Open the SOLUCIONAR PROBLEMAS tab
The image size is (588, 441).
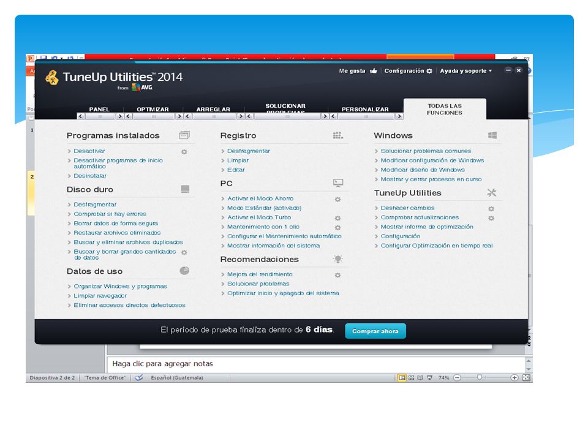click(x=285, y=108)
